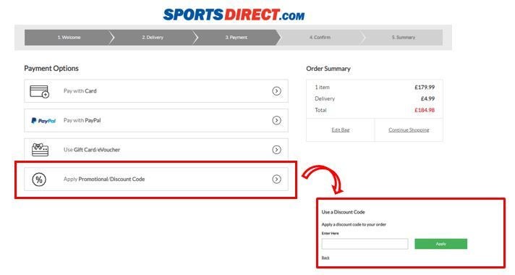The image size is (515, 275).
Task: Click the Continue Shopping link
Action: tap(409, 130)
